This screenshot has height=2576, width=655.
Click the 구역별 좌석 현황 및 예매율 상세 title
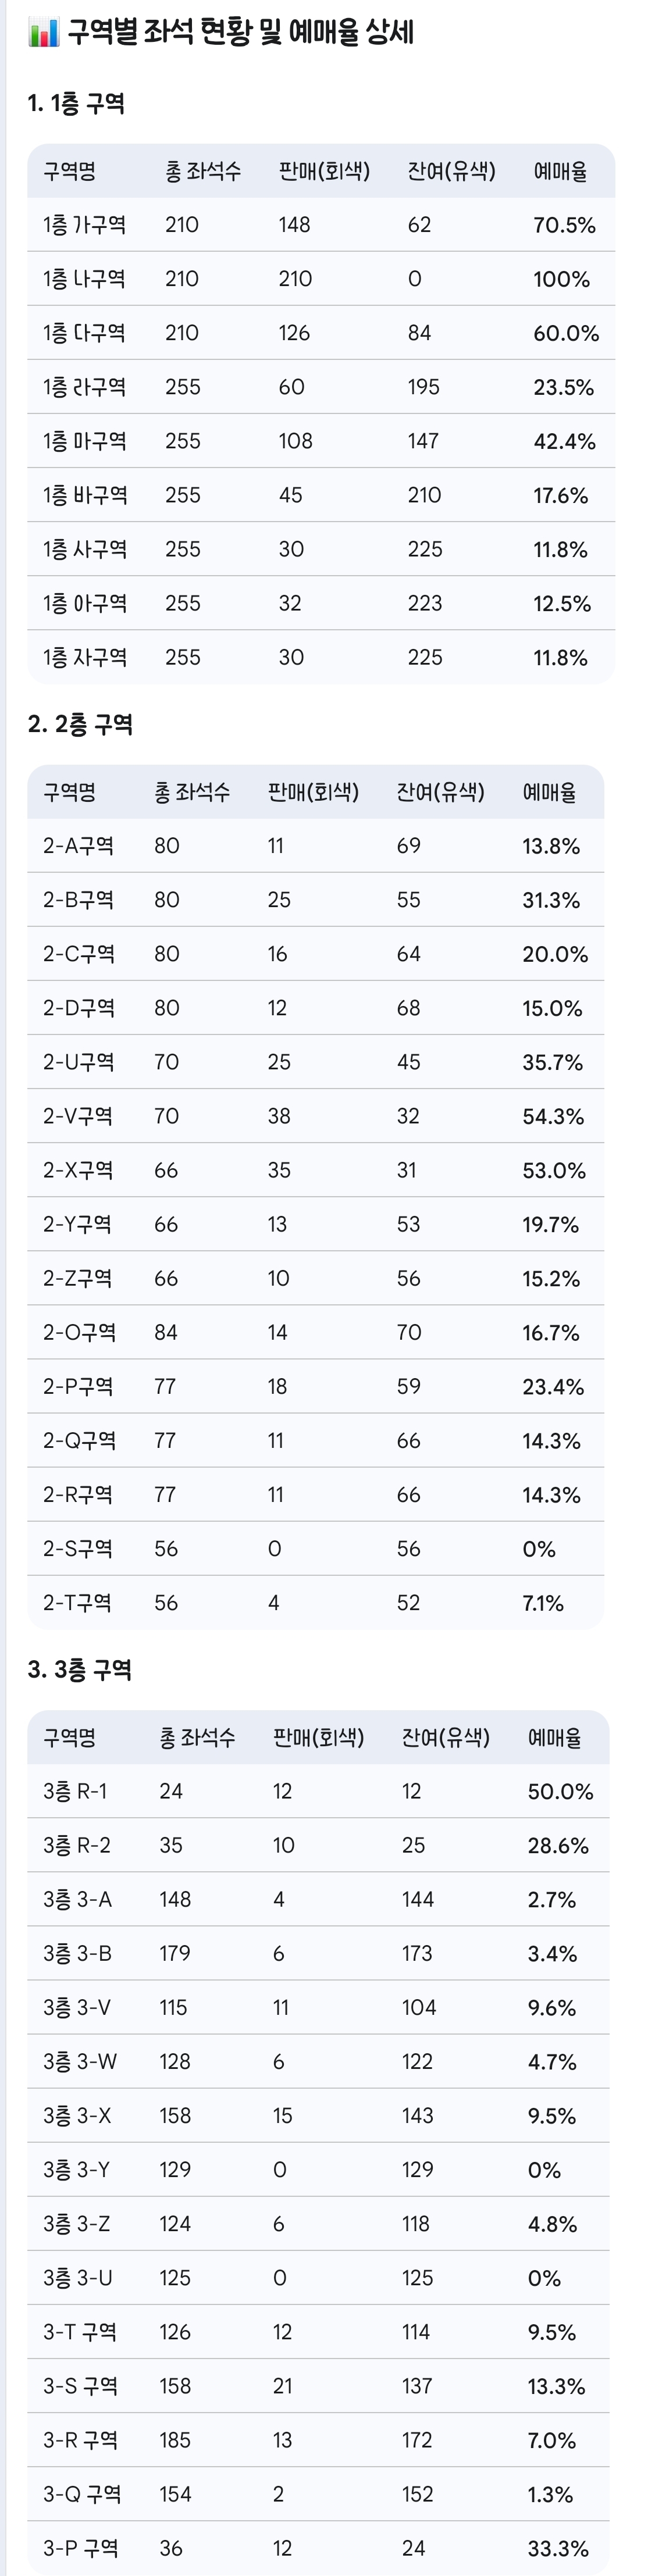[x=240, y=33]
